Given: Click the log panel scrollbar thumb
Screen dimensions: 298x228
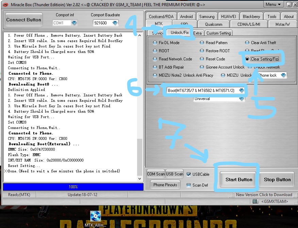Looking at the screenshot, I should pos(139,157).
